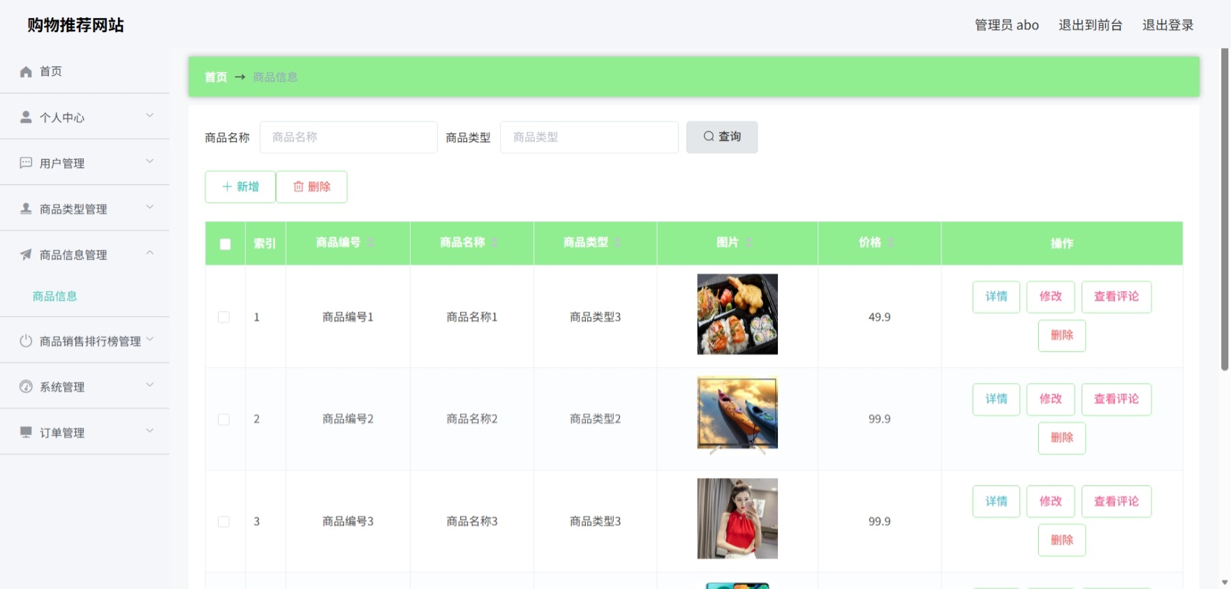Screen dimensions: 1231x589
Task: Click the vertical page scrollbar thumb
Action: (x=1225, y=209)
